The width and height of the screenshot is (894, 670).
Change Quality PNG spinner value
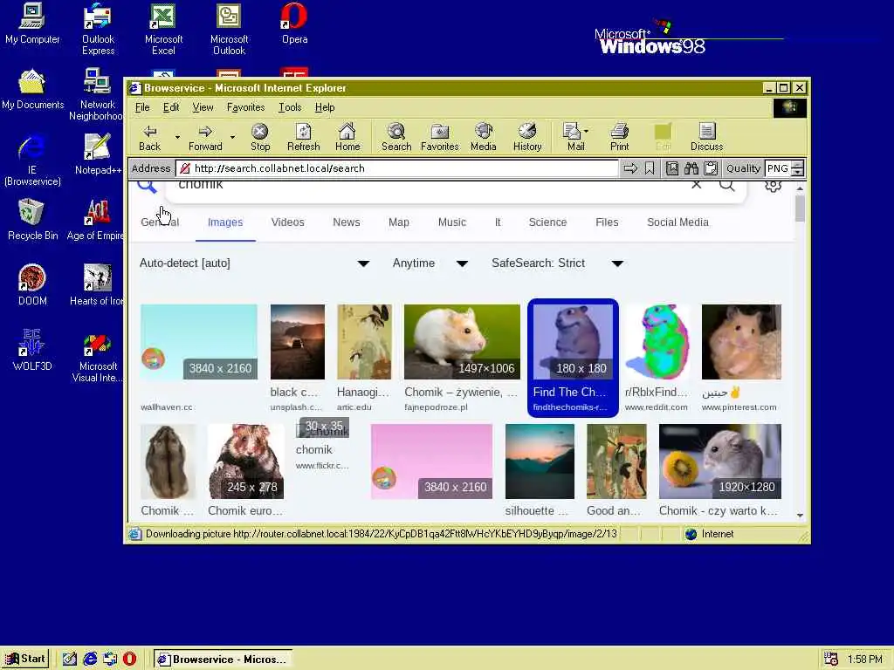pos(798,168)
